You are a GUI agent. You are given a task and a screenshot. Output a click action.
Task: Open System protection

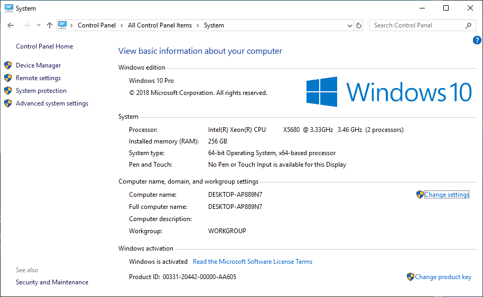41,91
